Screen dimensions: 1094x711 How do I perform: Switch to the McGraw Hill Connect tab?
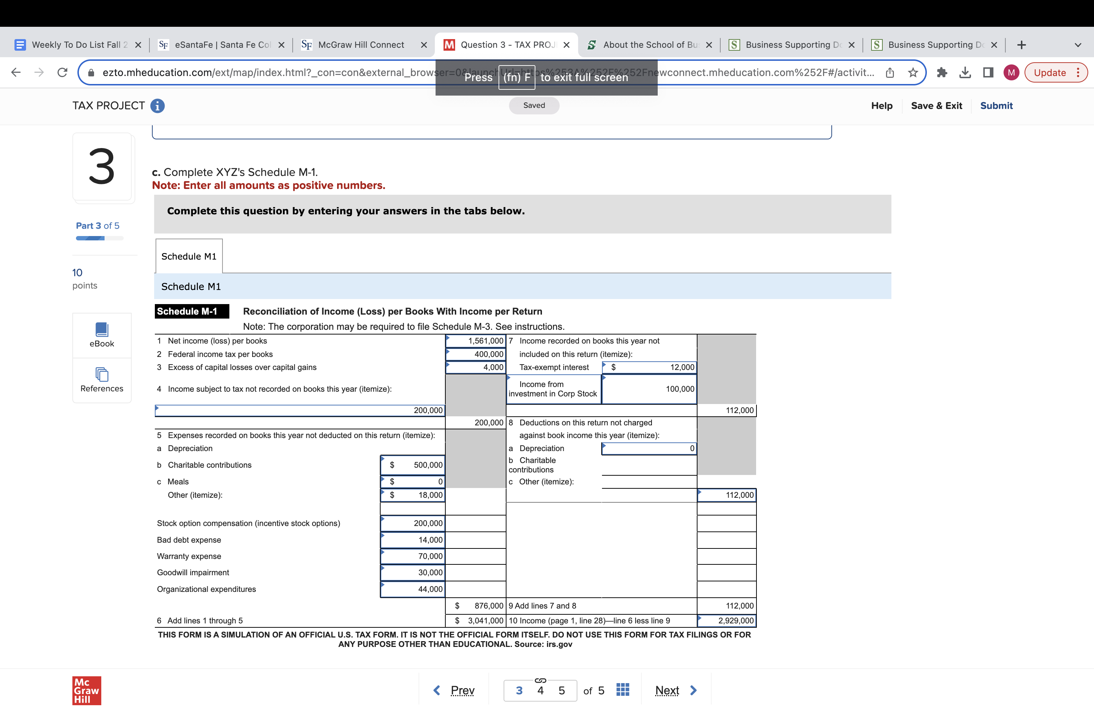(x=360, y=45)
